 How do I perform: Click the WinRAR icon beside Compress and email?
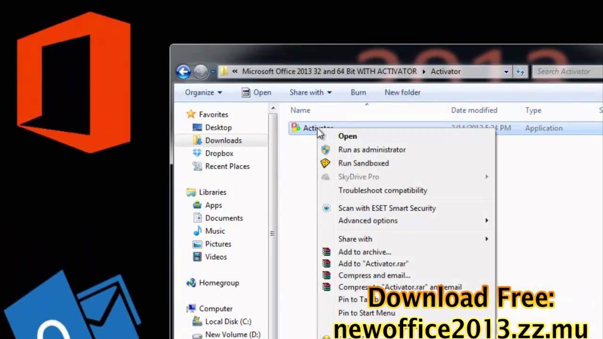326,275
